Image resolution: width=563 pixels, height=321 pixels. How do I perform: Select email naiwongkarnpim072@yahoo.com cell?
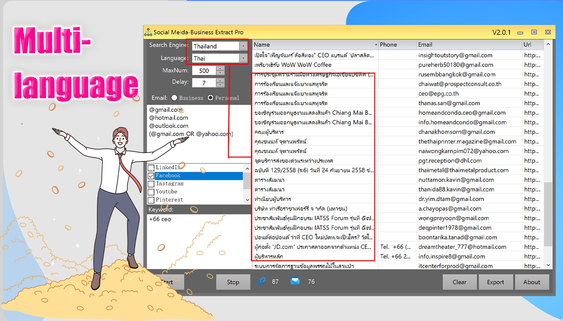(469, 151)
